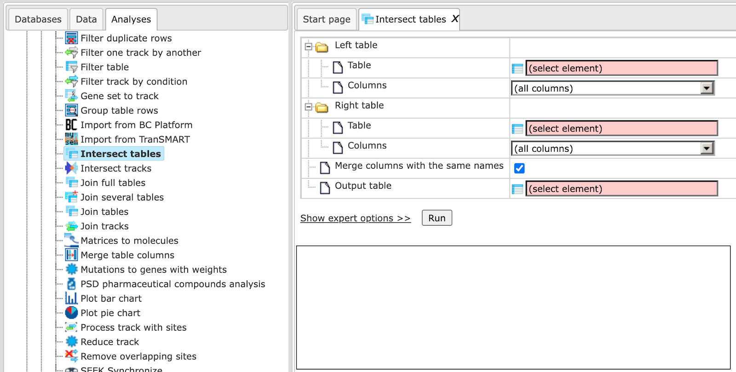Select the Import from BC Platform icon
This screenshot has width=736, height=372.
pyautogui.click(x=71, y=125)
